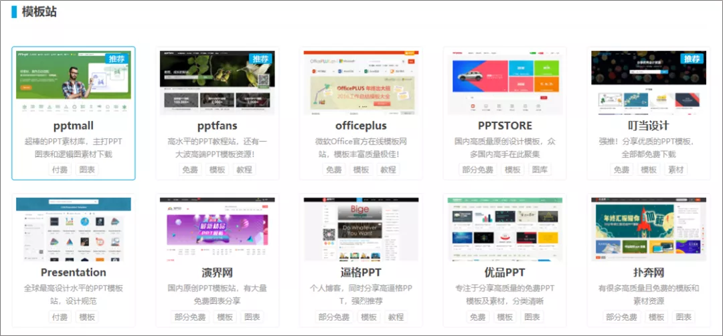Viewport: 723px width, 336px height.
Task: Open the officeplus site thumbnail
Action: pos(361,82)
